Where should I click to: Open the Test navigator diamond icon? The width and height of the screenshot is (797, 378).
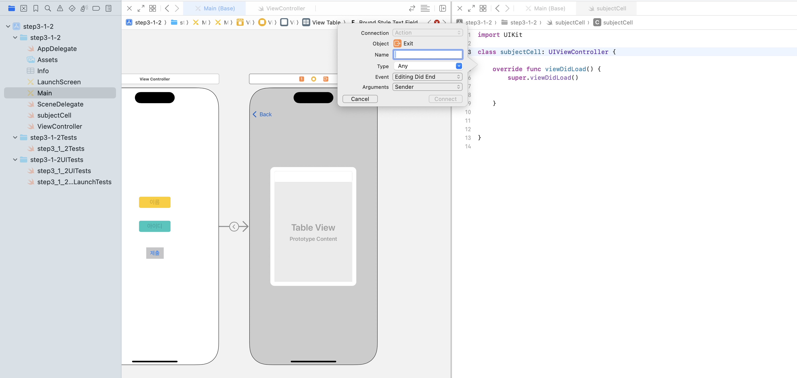(72, 8)
